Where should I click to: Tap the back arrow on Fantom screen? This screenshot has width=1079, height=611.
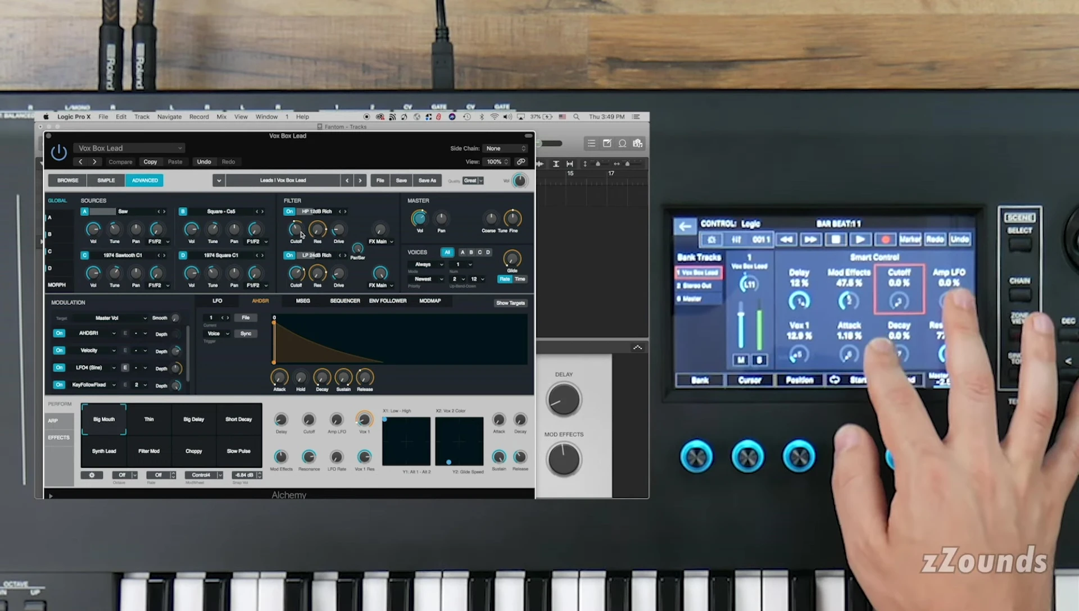click(x=684, y=226)
